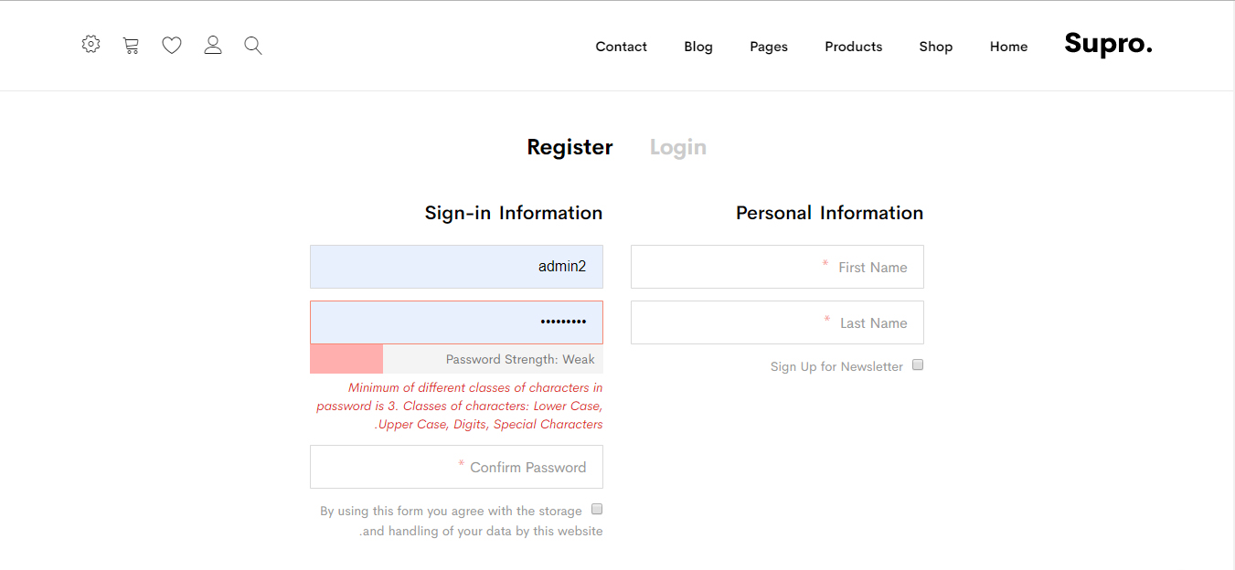Open the Contact menu item
This screenshot has width=1235, height=570.
pyautogui.click(x=621, y=47)
